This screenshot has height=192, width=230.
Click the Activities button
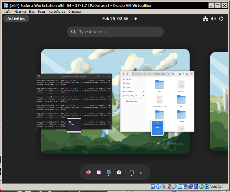tap(16, 19)
